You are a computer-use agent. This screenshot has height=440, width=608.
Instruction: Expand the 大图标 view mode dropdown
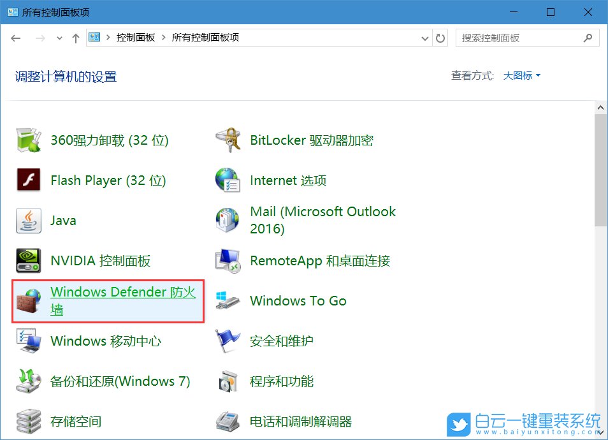[522, 76]
